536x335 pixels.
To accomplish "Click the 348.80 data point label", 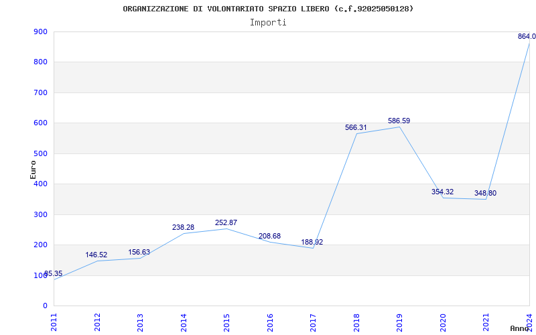I will pos(485,193).
